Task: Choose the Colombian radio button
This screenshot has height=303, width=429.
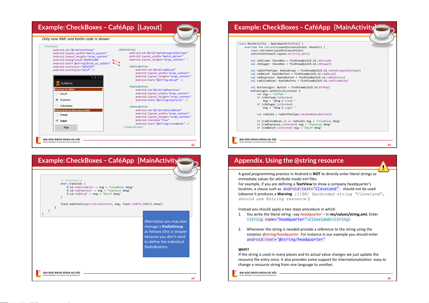Action: [57, 106]
